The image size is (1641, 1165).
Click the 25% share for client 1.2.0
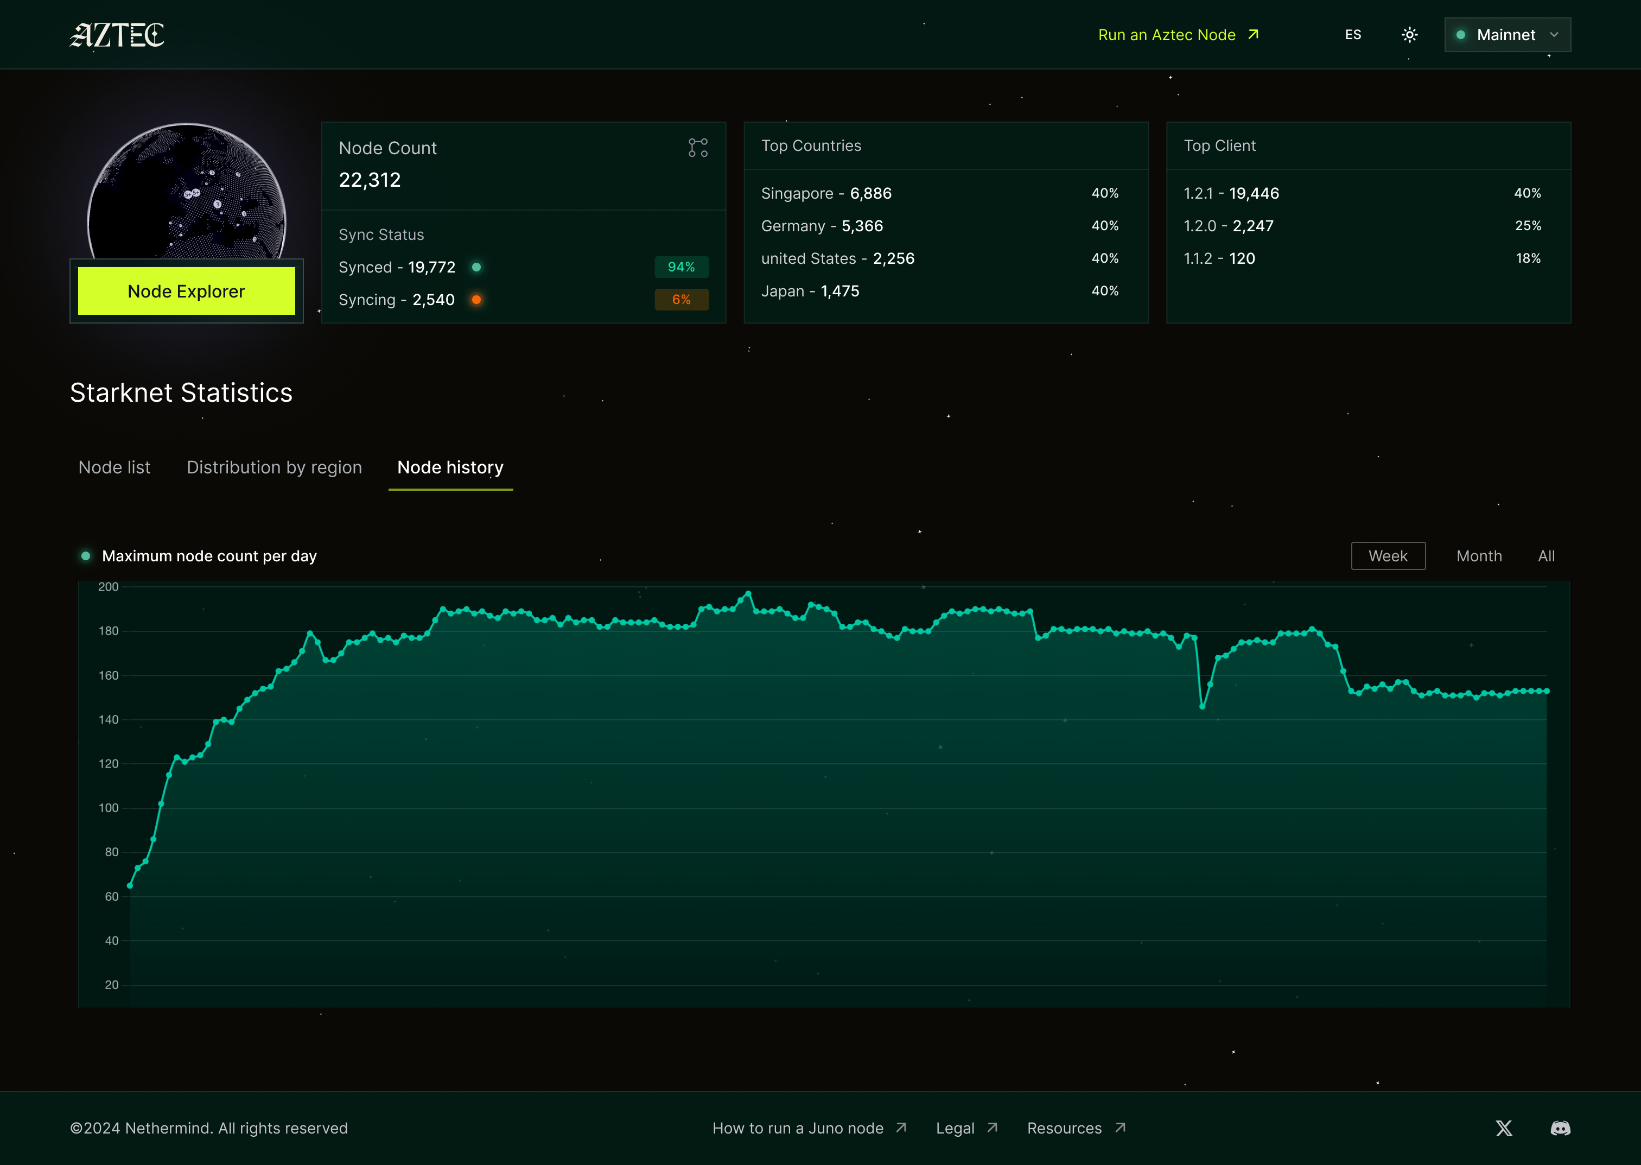tap(1528, 225)
